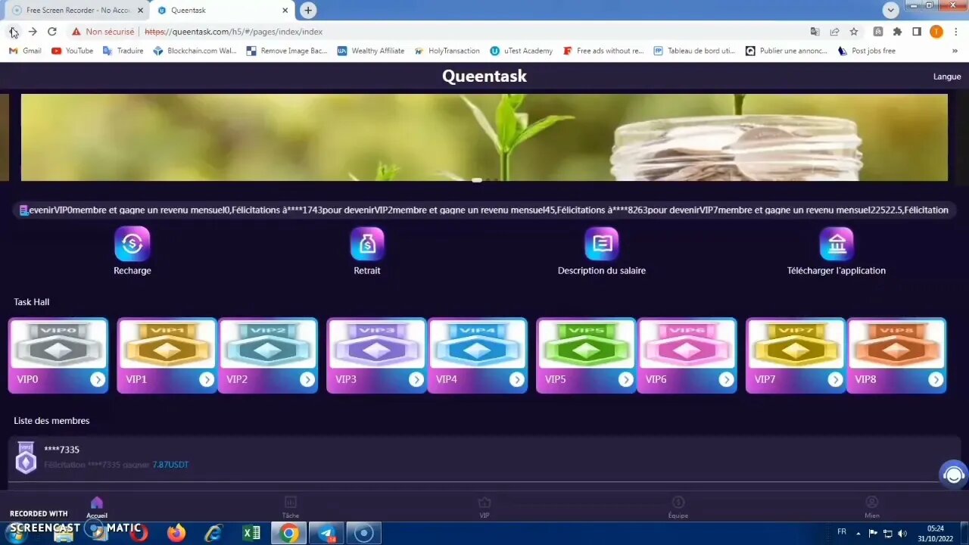Image resolution: width=969 pixels, height=545 pixels.
Task: Switch to Free Screen Recorder tab
Action: point(76,11)
